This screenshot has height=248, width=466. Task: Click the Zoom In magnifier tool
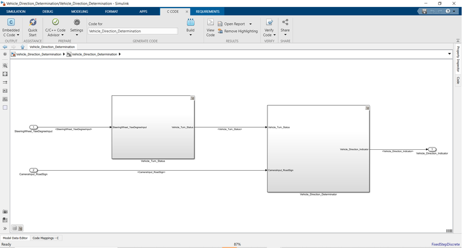click(5, 66)
